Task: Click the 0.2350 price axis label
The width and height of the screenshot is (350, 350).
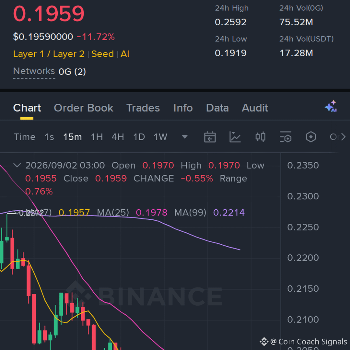Action: tap(303, 165)
